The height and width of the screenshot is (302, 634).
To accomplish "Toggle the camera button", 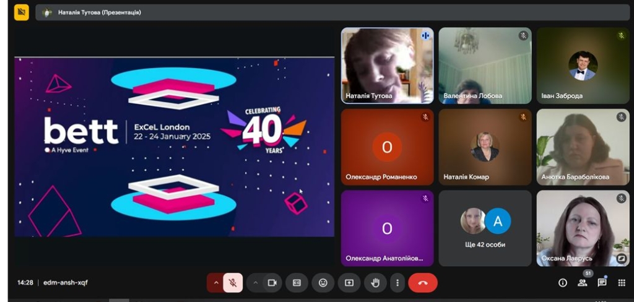I will click(x=272, y=283).
